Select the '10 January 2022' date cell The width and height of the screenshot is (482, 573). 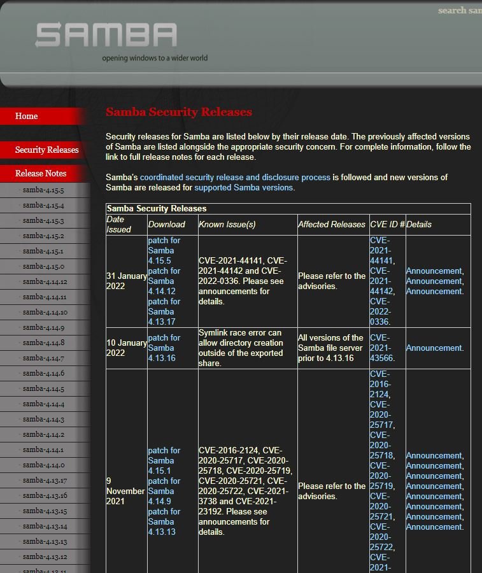(x=127, y=348)
